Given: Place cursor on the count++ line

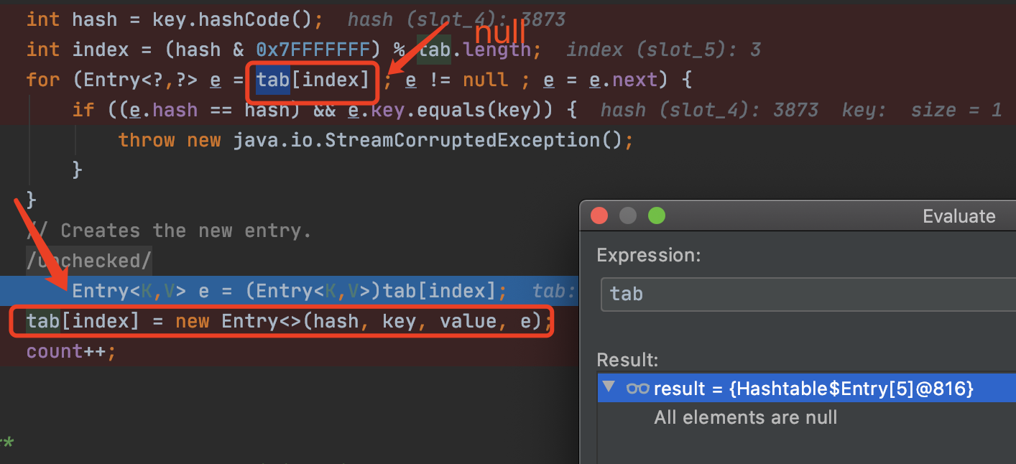Looking at the screenshot, I should pos(70,351).
